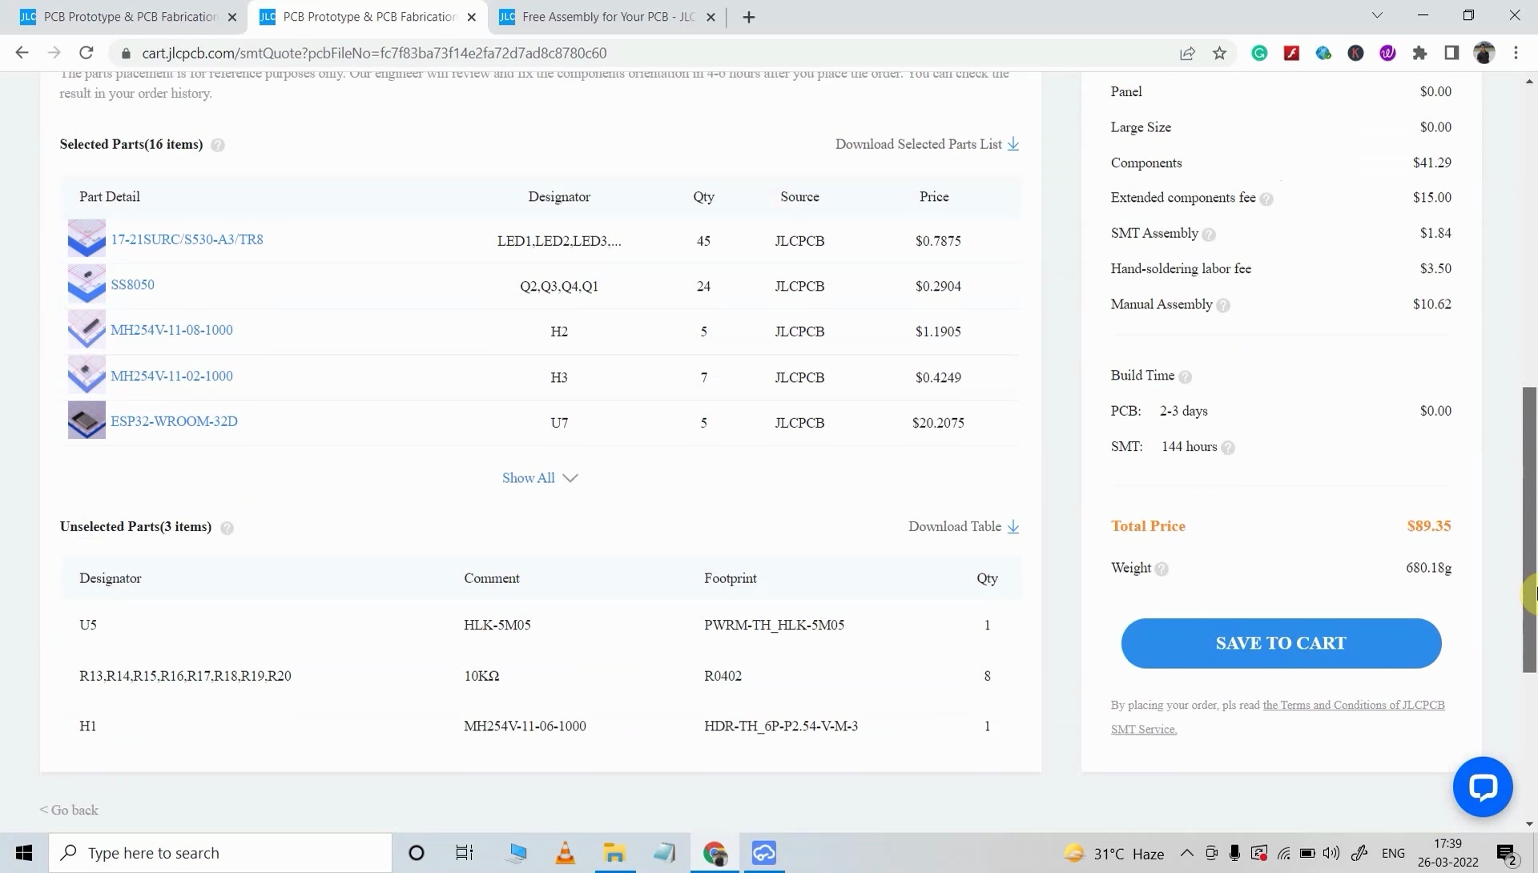Open the Grammarly browser extension
The height and width of the screenshot is (873, 1538).
[1259, 53]
